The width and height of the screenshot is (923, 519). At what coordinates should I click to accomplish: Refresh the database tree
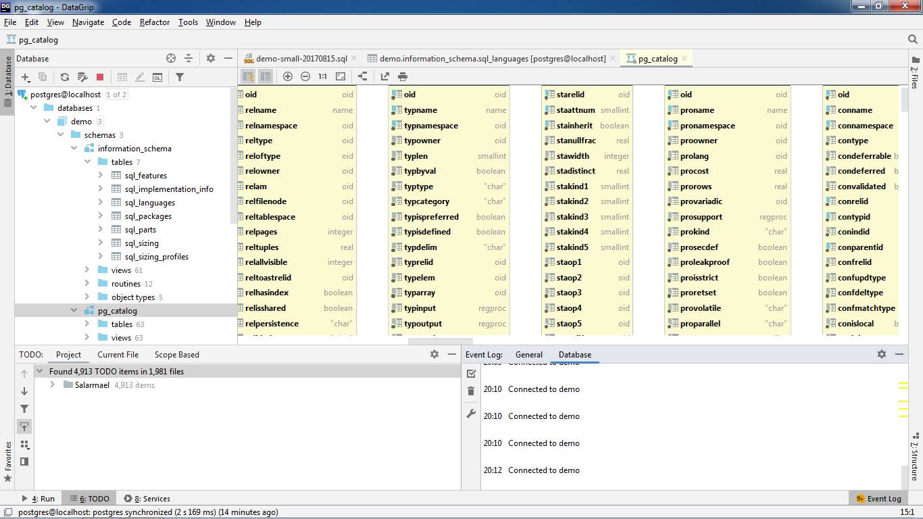click(65, 77)
